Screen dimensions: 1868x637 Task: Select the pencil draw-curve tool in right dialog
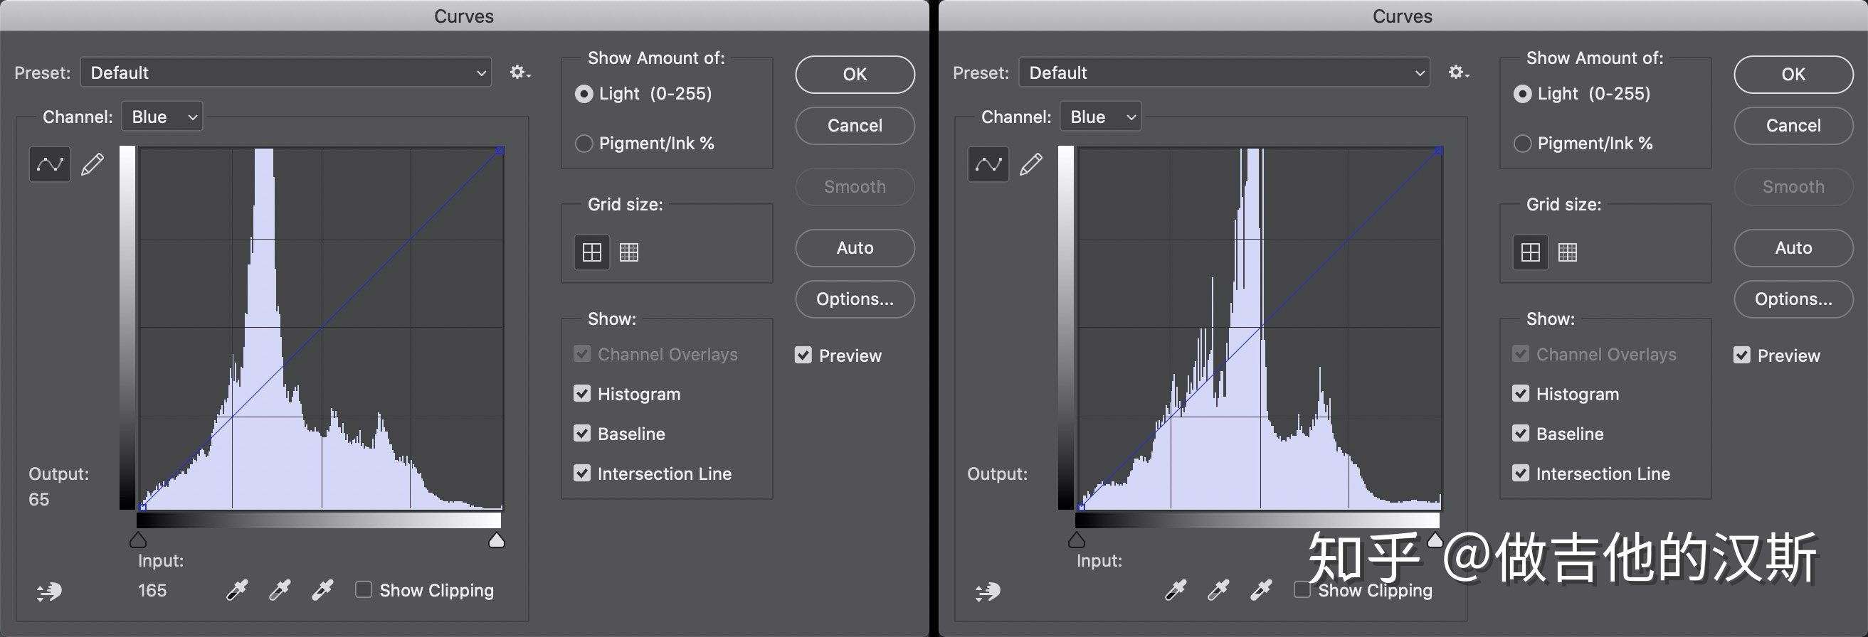click(1030, 164)
